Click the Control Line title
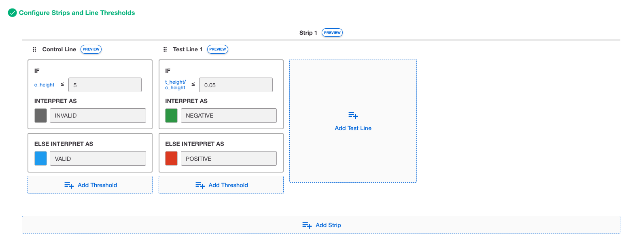This screenshot has height=240, width=641. click(x=59, y=49)
